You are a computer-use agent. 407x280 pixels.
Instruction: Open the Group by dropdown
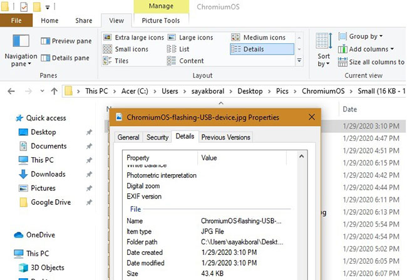(361, 36)
